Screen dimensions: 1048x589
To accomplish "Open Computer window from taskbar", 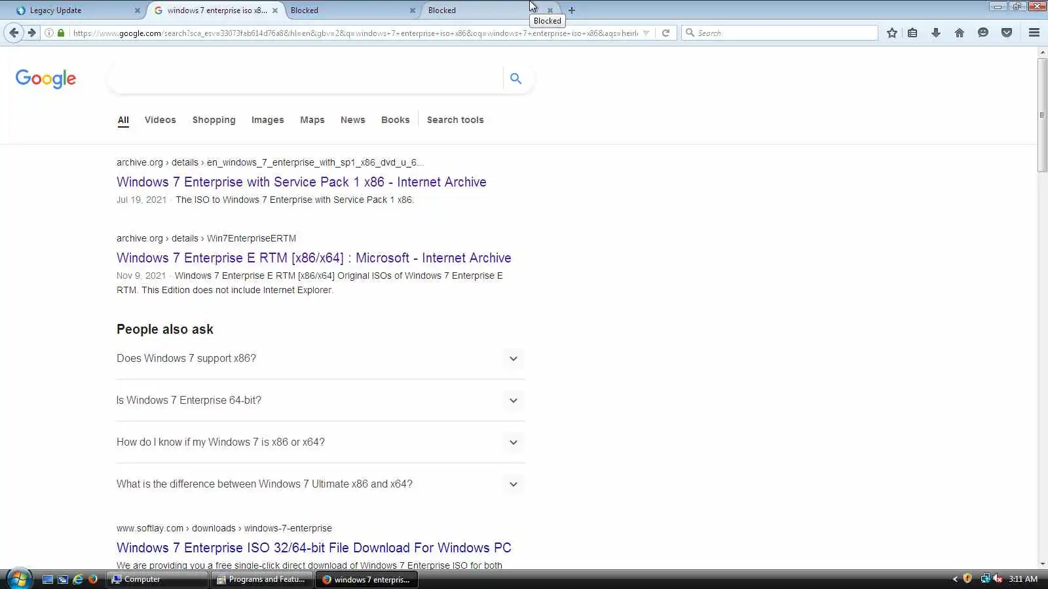I will tap(157, 579).
